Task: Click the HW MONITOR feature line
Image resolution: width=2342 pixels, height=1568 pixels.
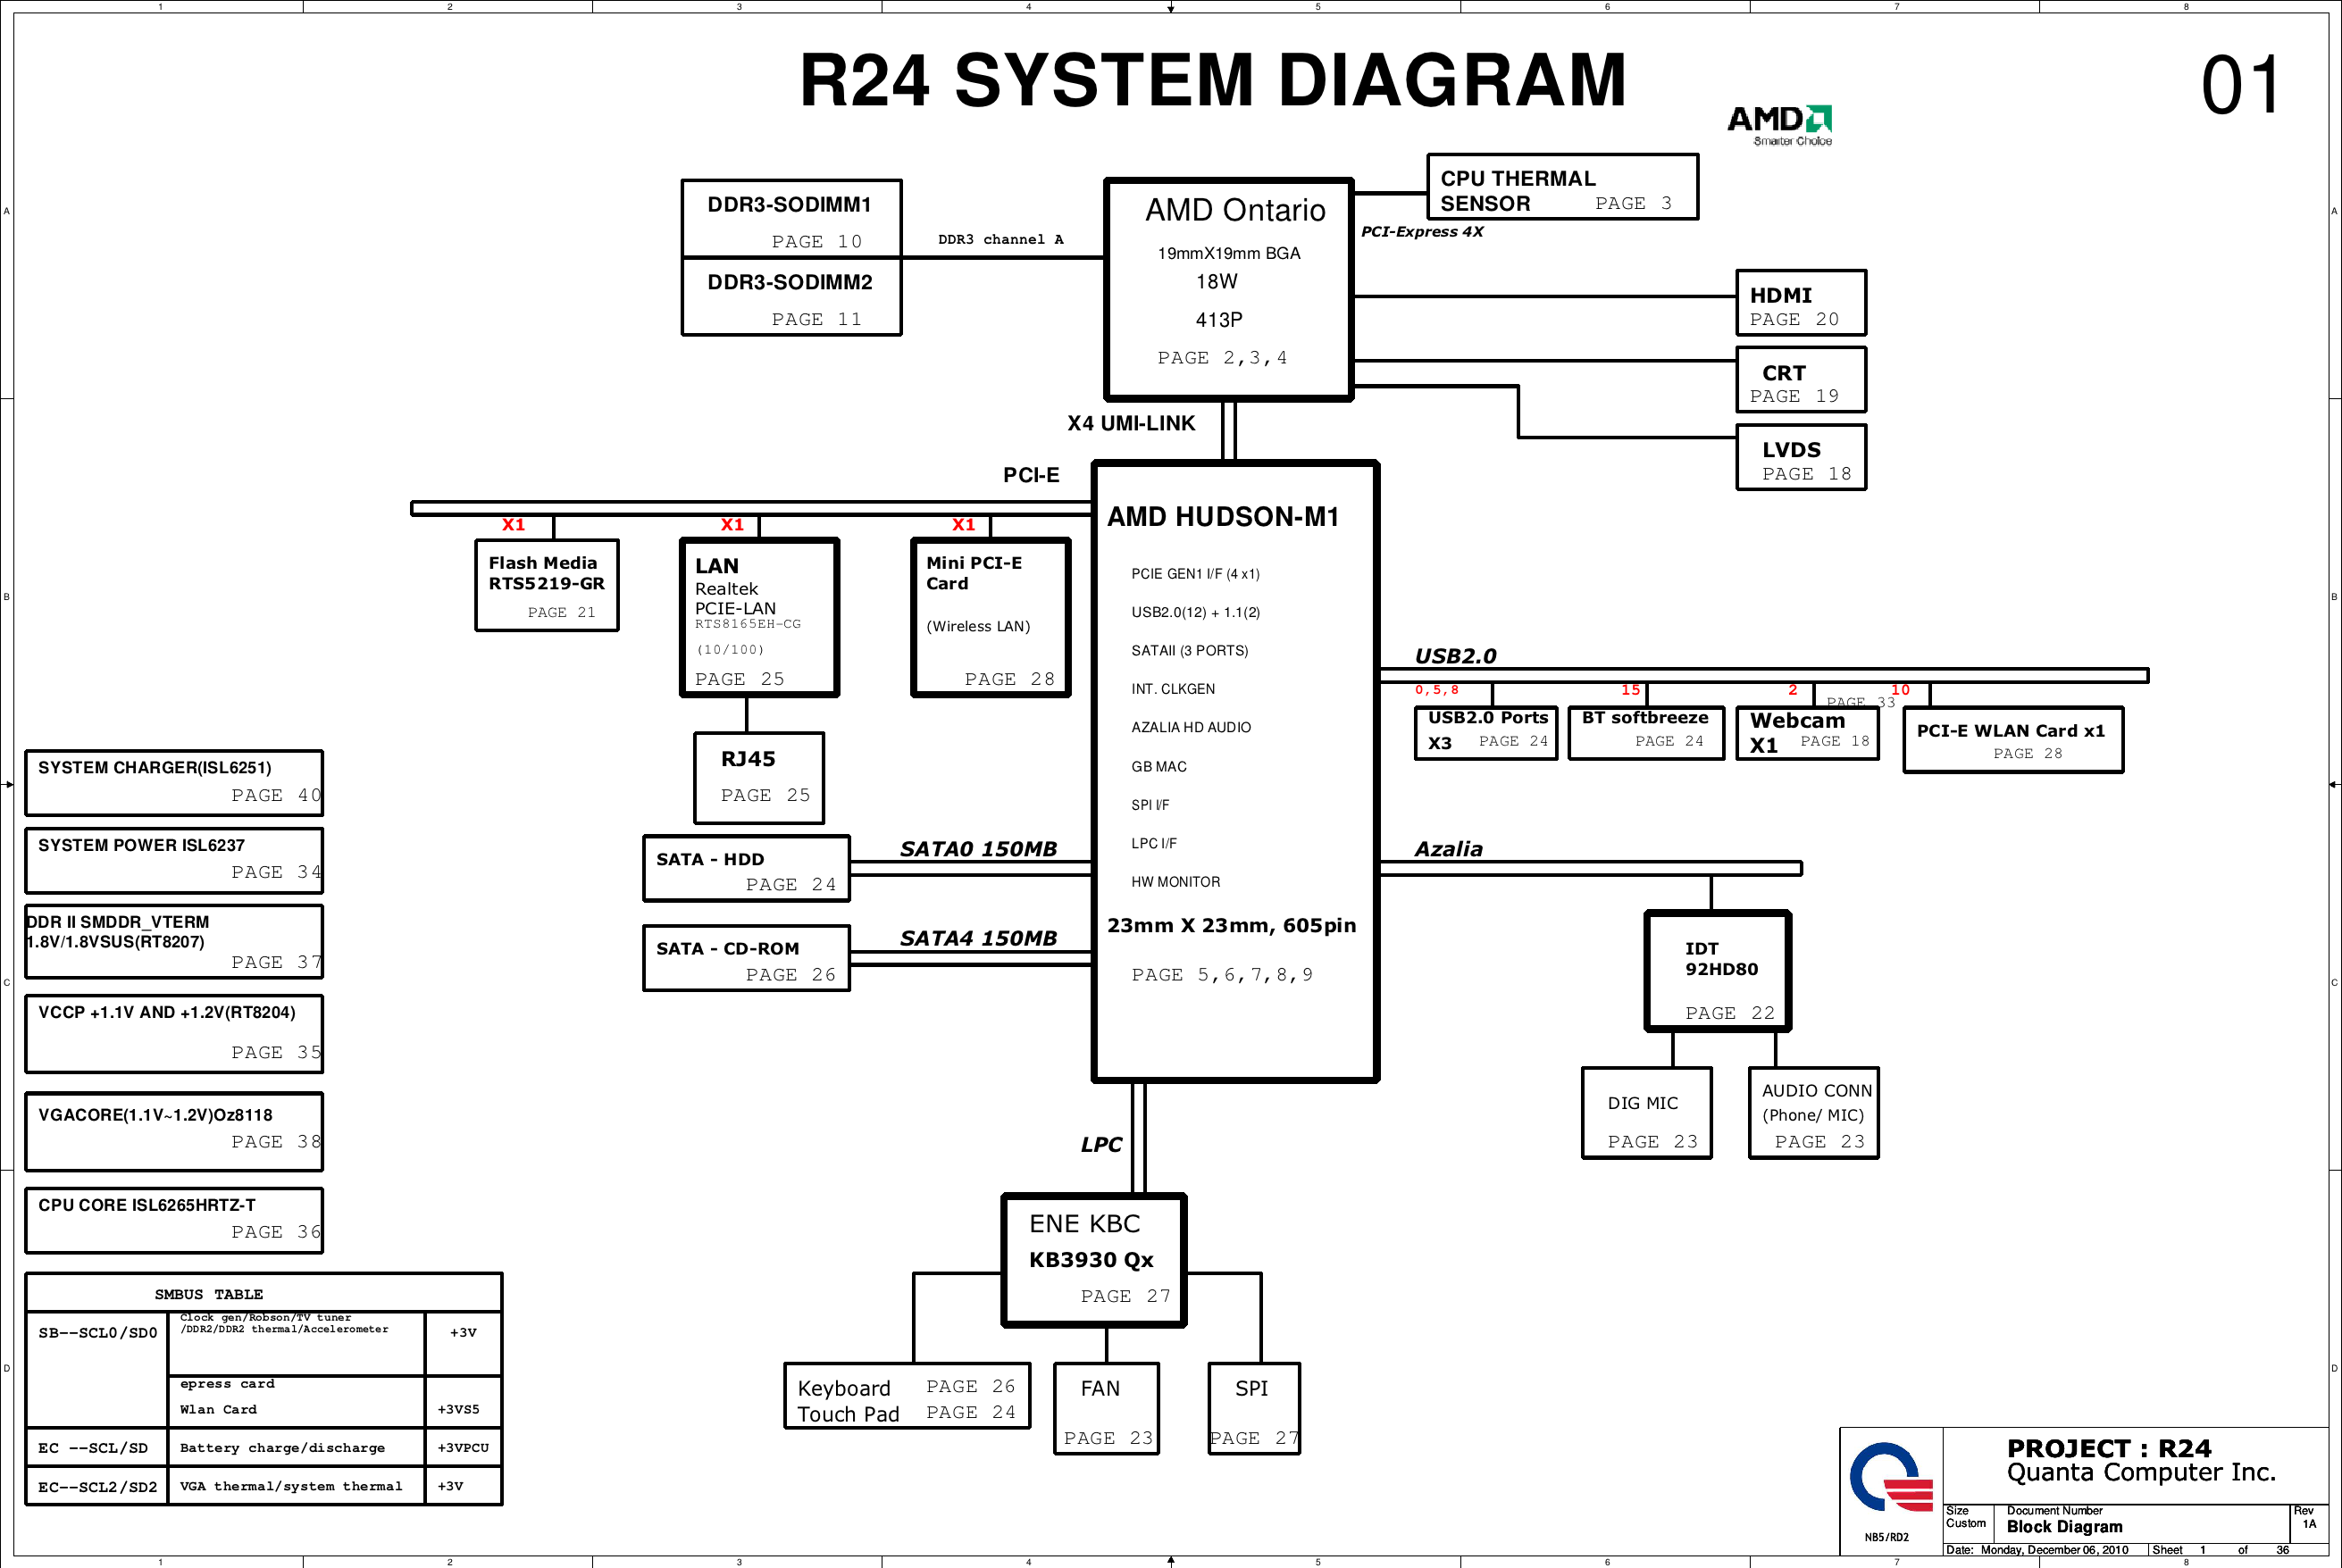Action: 1175,882
